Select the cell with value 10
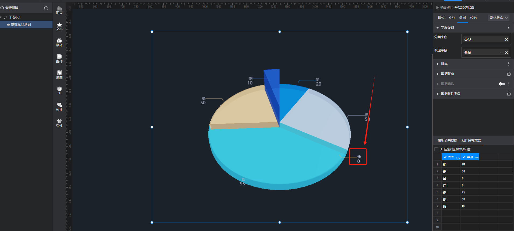 click(470, 206)
